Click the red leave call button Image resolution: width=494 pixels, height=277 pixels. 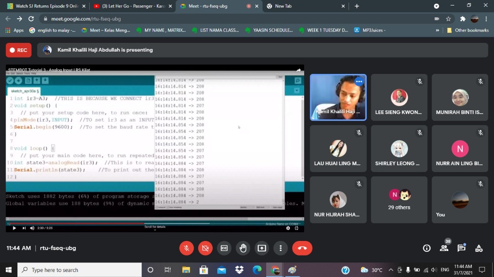302,248
